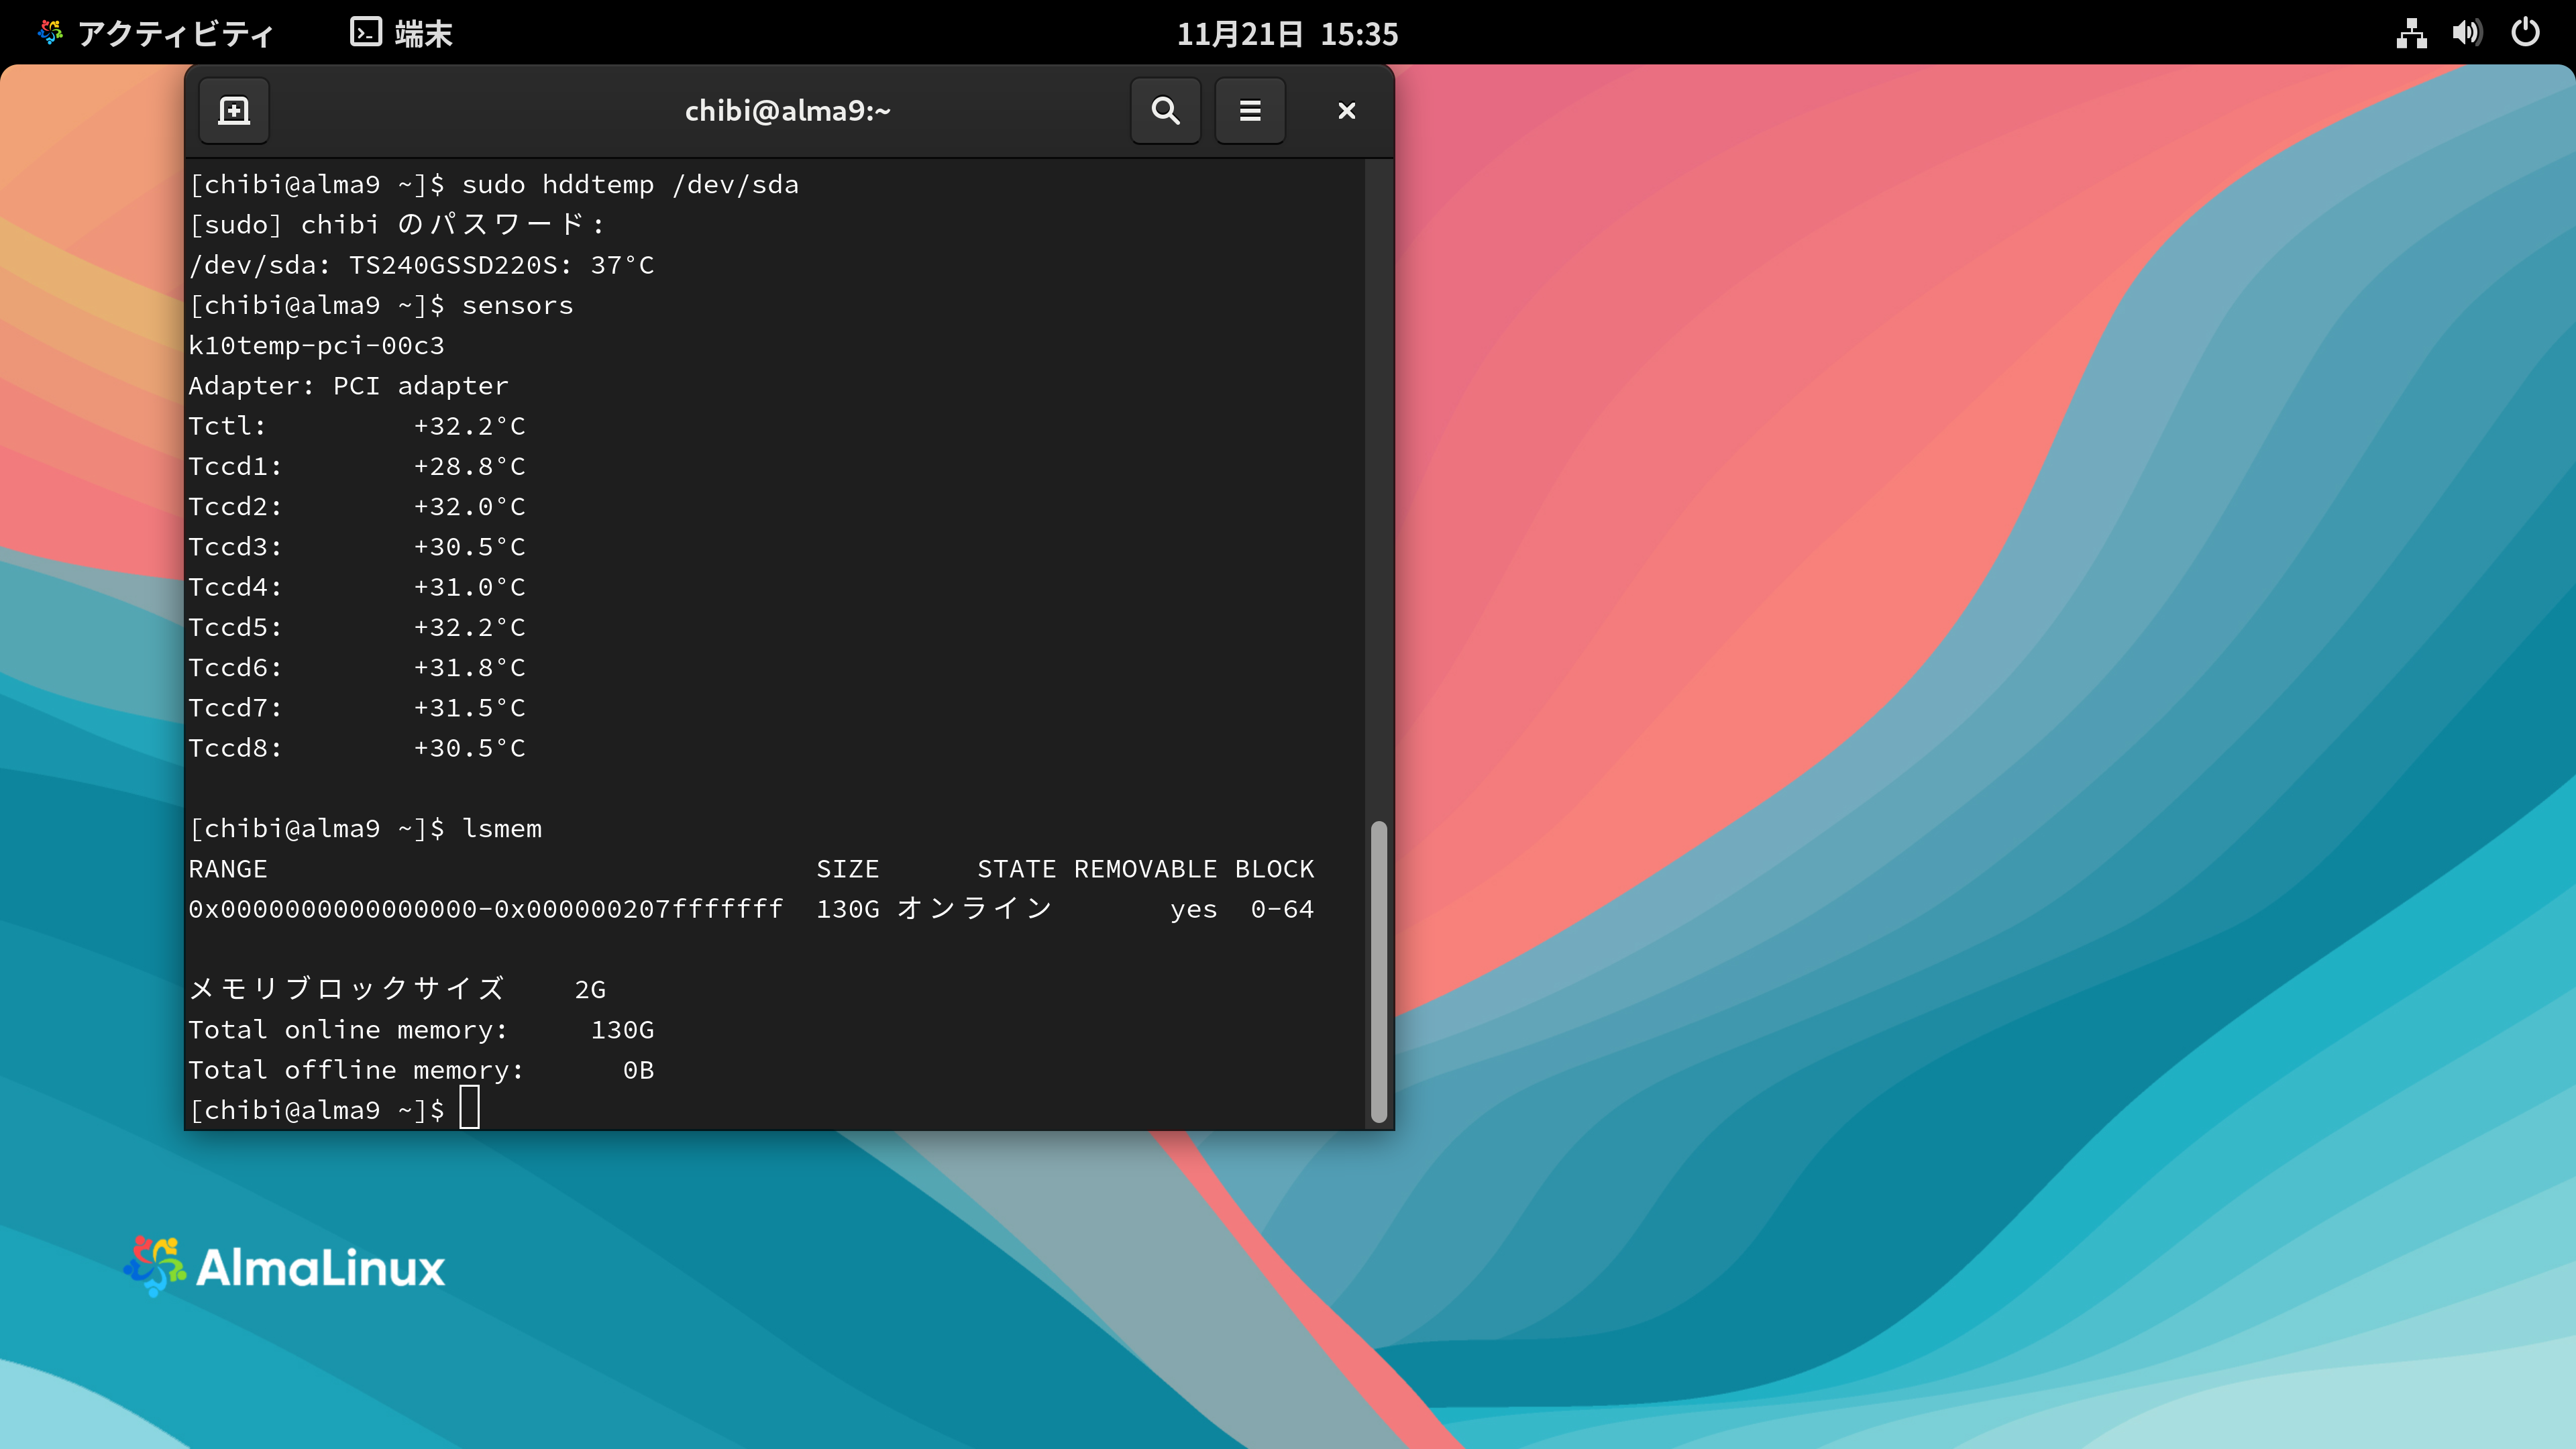The height and width of the screenshot is (1449, 2576).
Task: Click the Total online memory line
Action: (x=420, y=1030)
